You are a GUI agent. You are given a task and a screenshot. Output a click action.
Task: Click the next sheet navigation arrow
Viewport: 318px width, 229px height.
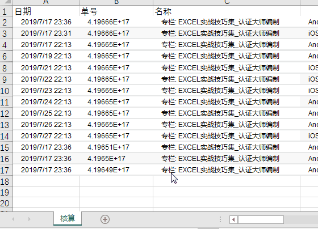pyautogui.click(x=30, y=219)
